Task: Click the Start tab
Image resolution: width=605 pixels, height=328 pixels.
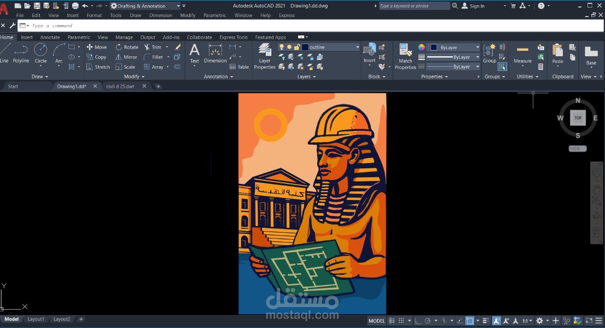Action: coord(13,86)
